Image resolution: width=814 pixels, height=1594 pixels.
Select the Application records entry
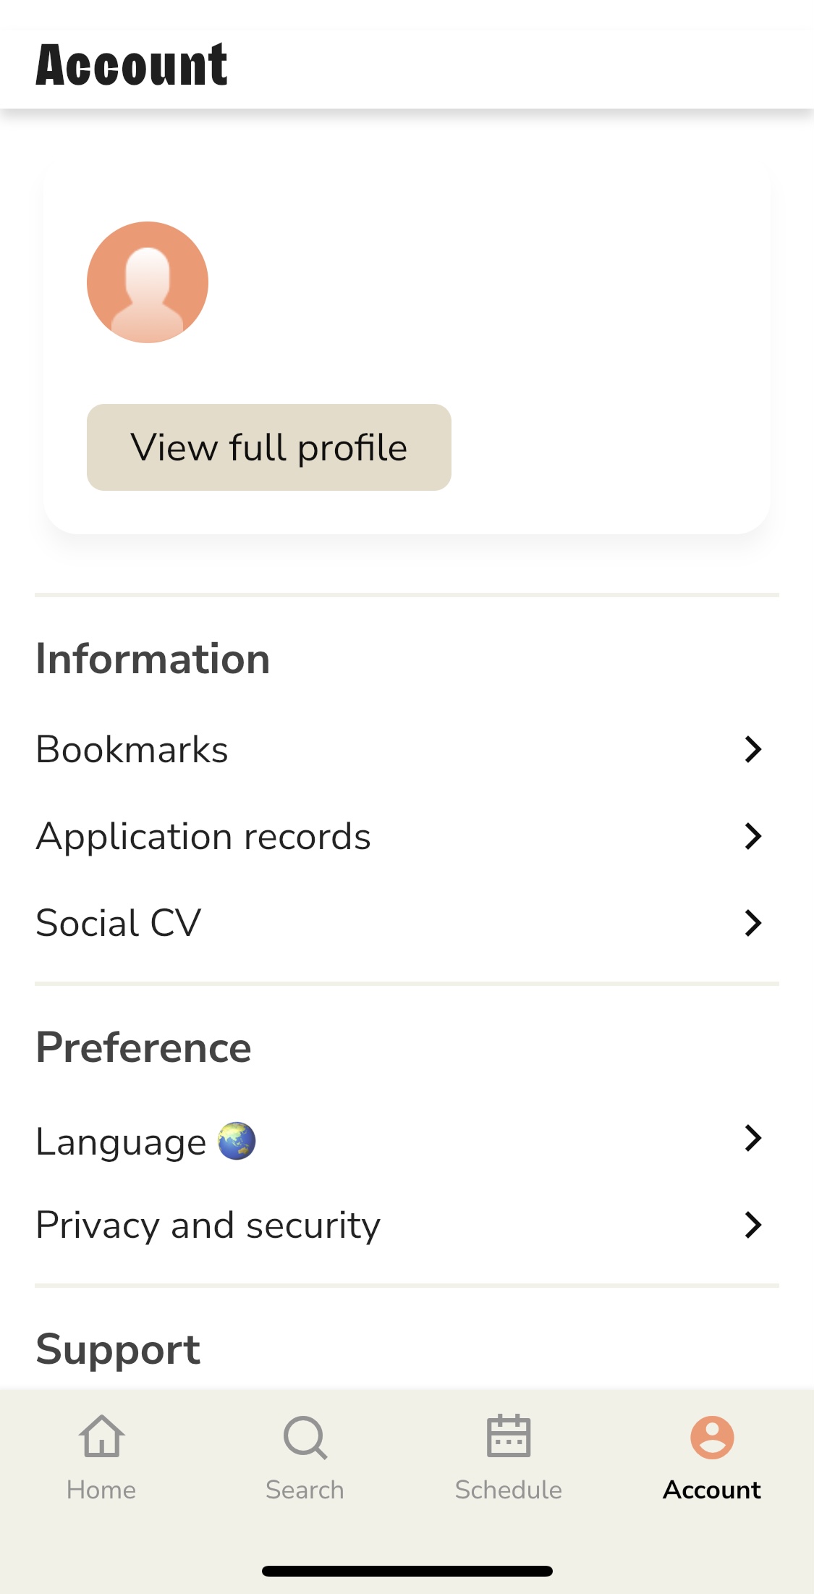(407, 836)
